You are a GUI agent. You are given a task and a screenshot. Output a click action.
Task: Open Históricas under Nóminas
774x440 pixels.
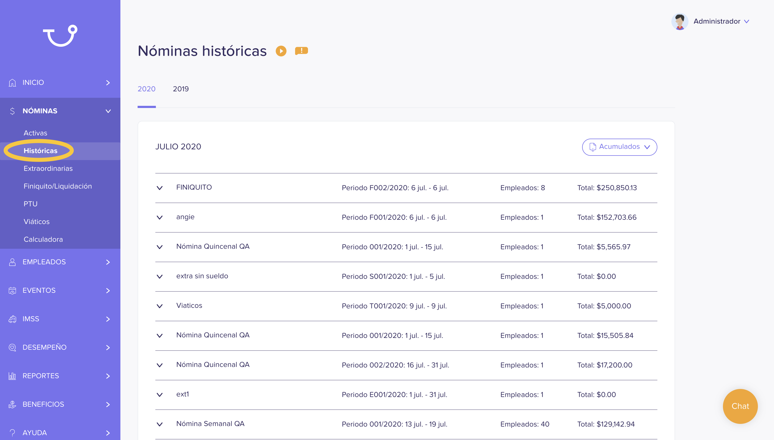(41, 150)
